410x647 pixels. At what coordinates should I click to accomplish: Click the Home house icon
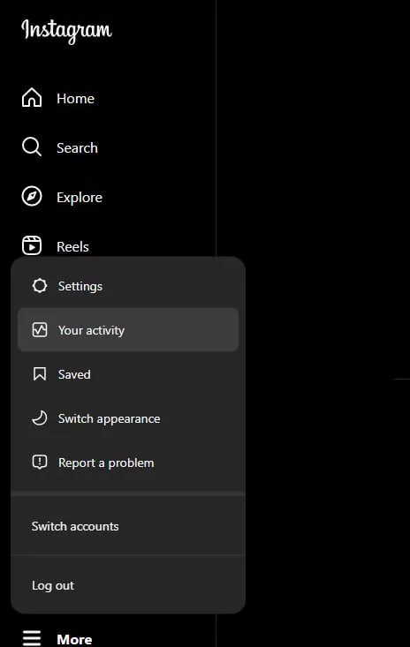tap(32, 98)
